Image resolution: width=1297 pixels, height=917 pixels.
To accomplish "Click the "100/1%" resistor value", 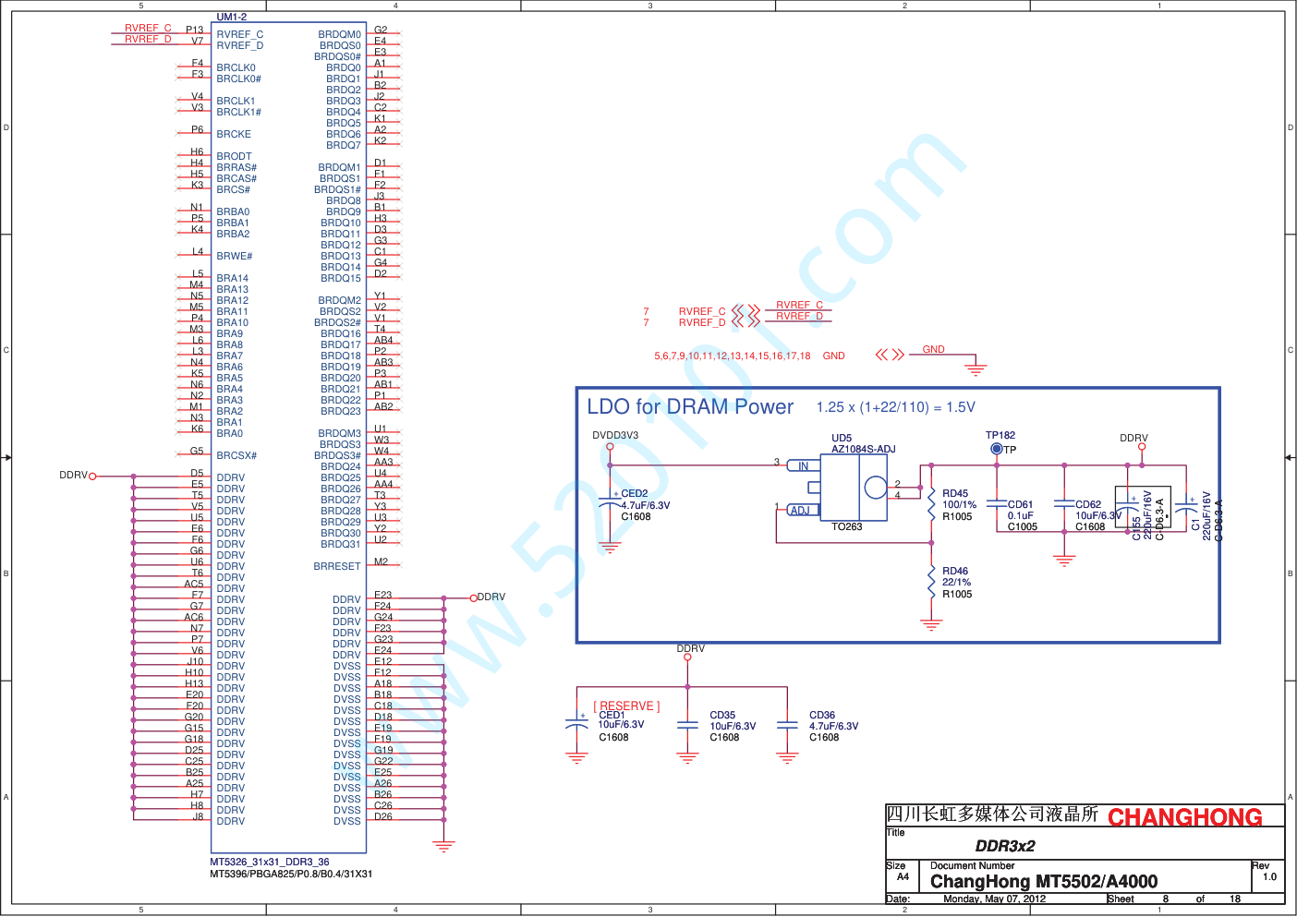I will (x=960, y=505).
